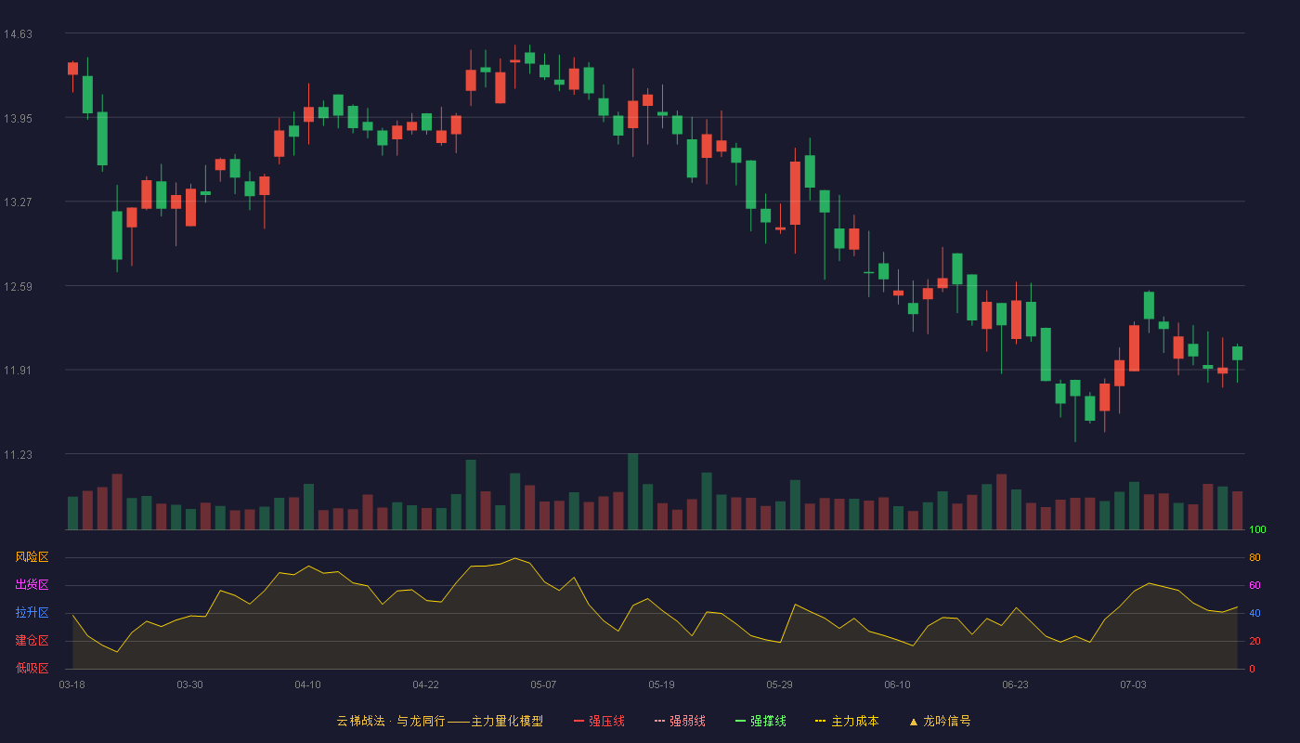Click the yellow dotted icon before 主力成本
1300x743 pixels.
tap(821, 721)
